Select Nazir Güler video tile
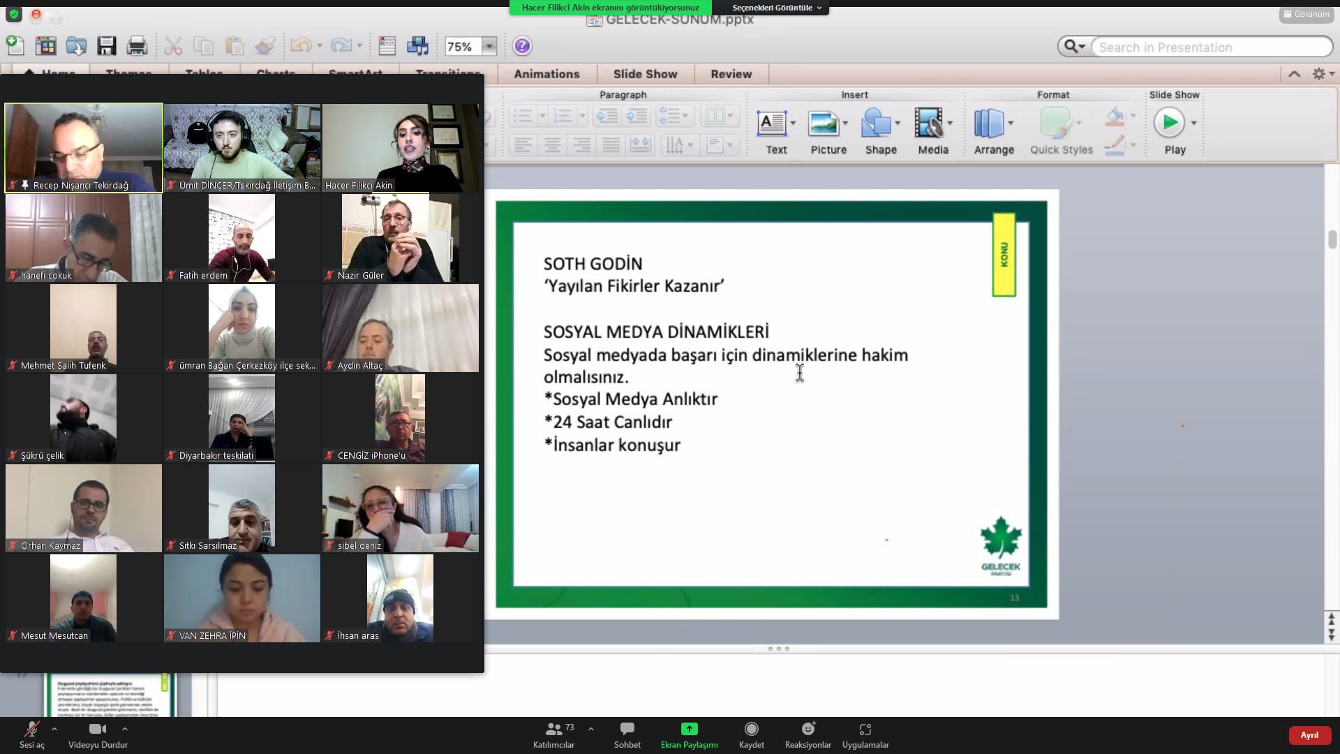 (x=401, y=238)
